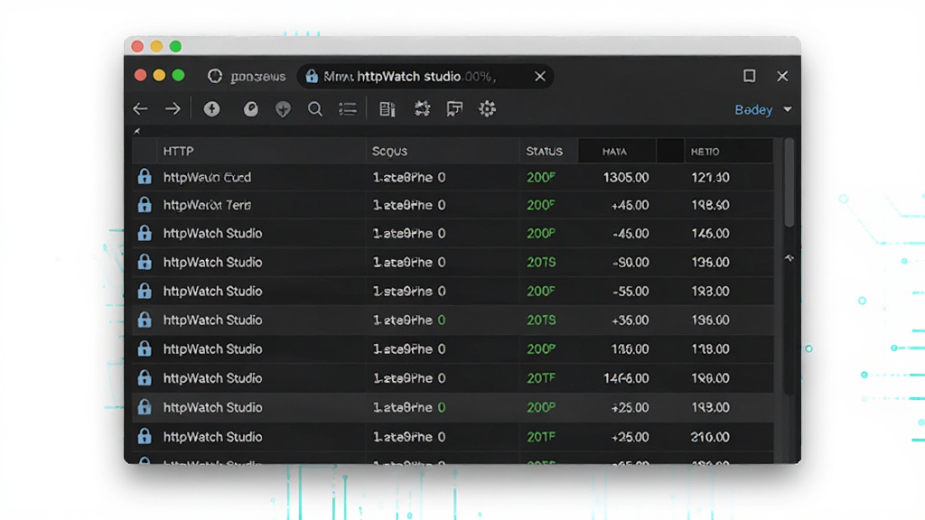Click the lock icon in the httpWatch studio tab
Screen dimensions: 925x520
click(x=311, y=76)
